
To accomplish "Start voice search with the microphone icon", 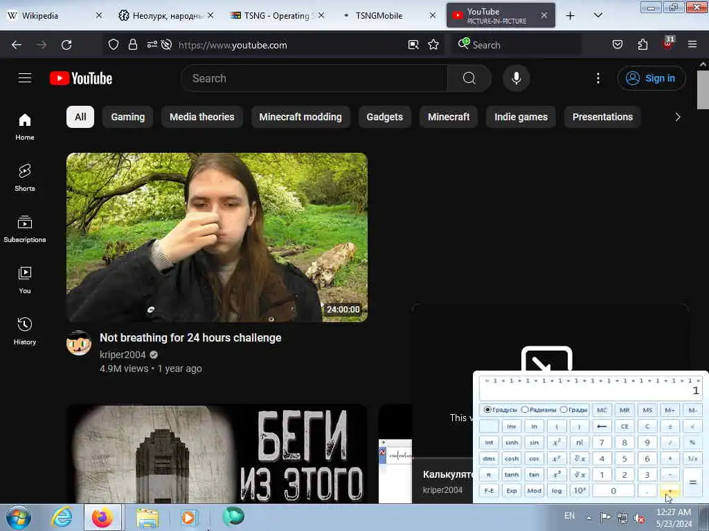I will tap(516, 78).
